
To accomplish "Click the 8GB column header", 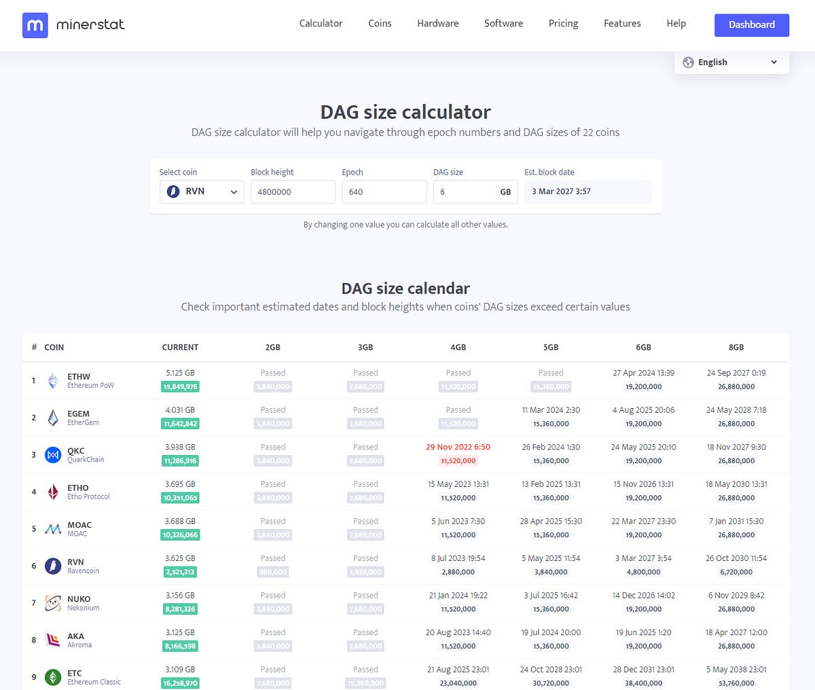I will (x=736, y=347).
